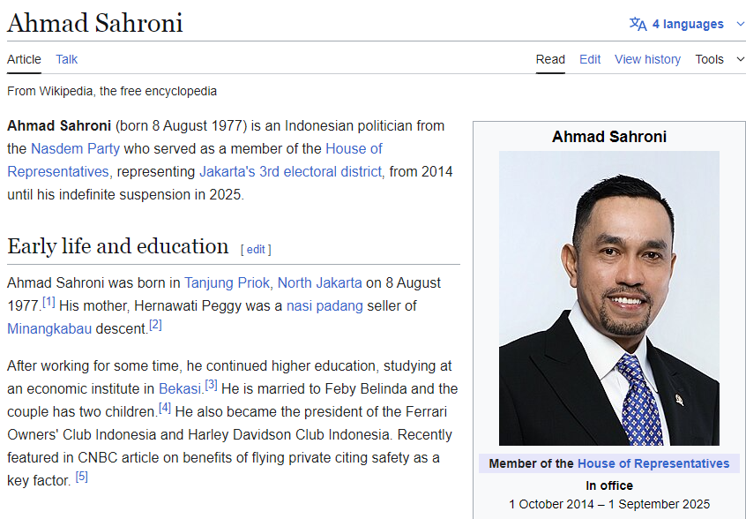746x519 pixels.
Task: Click the '1 October 2014 – 1 September 2025' dates
Action: [x=609, y=504]
